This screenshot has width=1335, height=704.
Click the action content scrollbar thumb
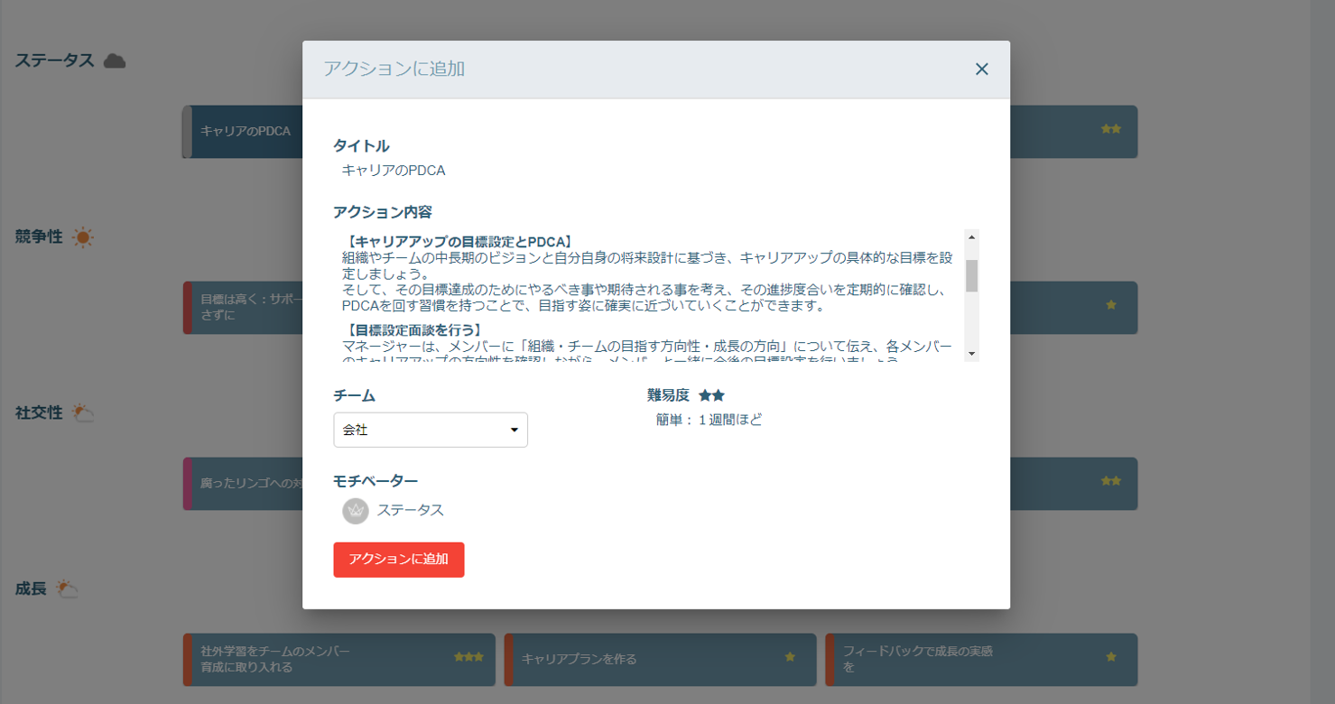pyautogui.click(x=972, y=276)
